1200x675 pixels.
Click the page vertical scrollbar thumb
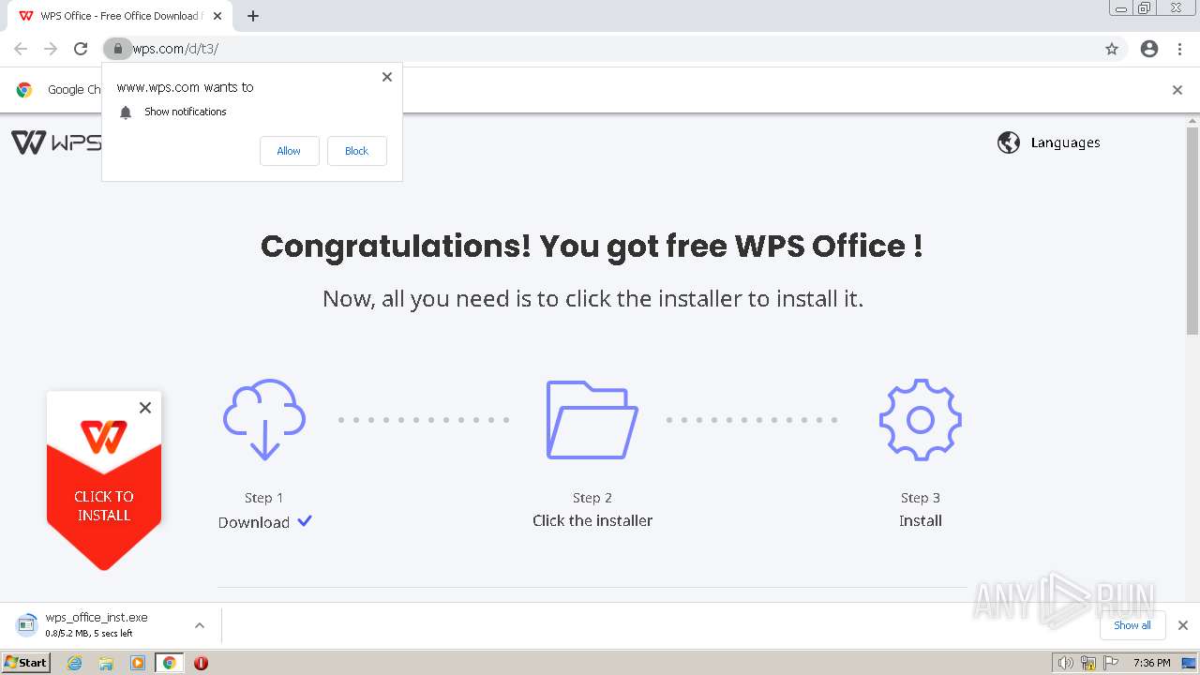1192,230
